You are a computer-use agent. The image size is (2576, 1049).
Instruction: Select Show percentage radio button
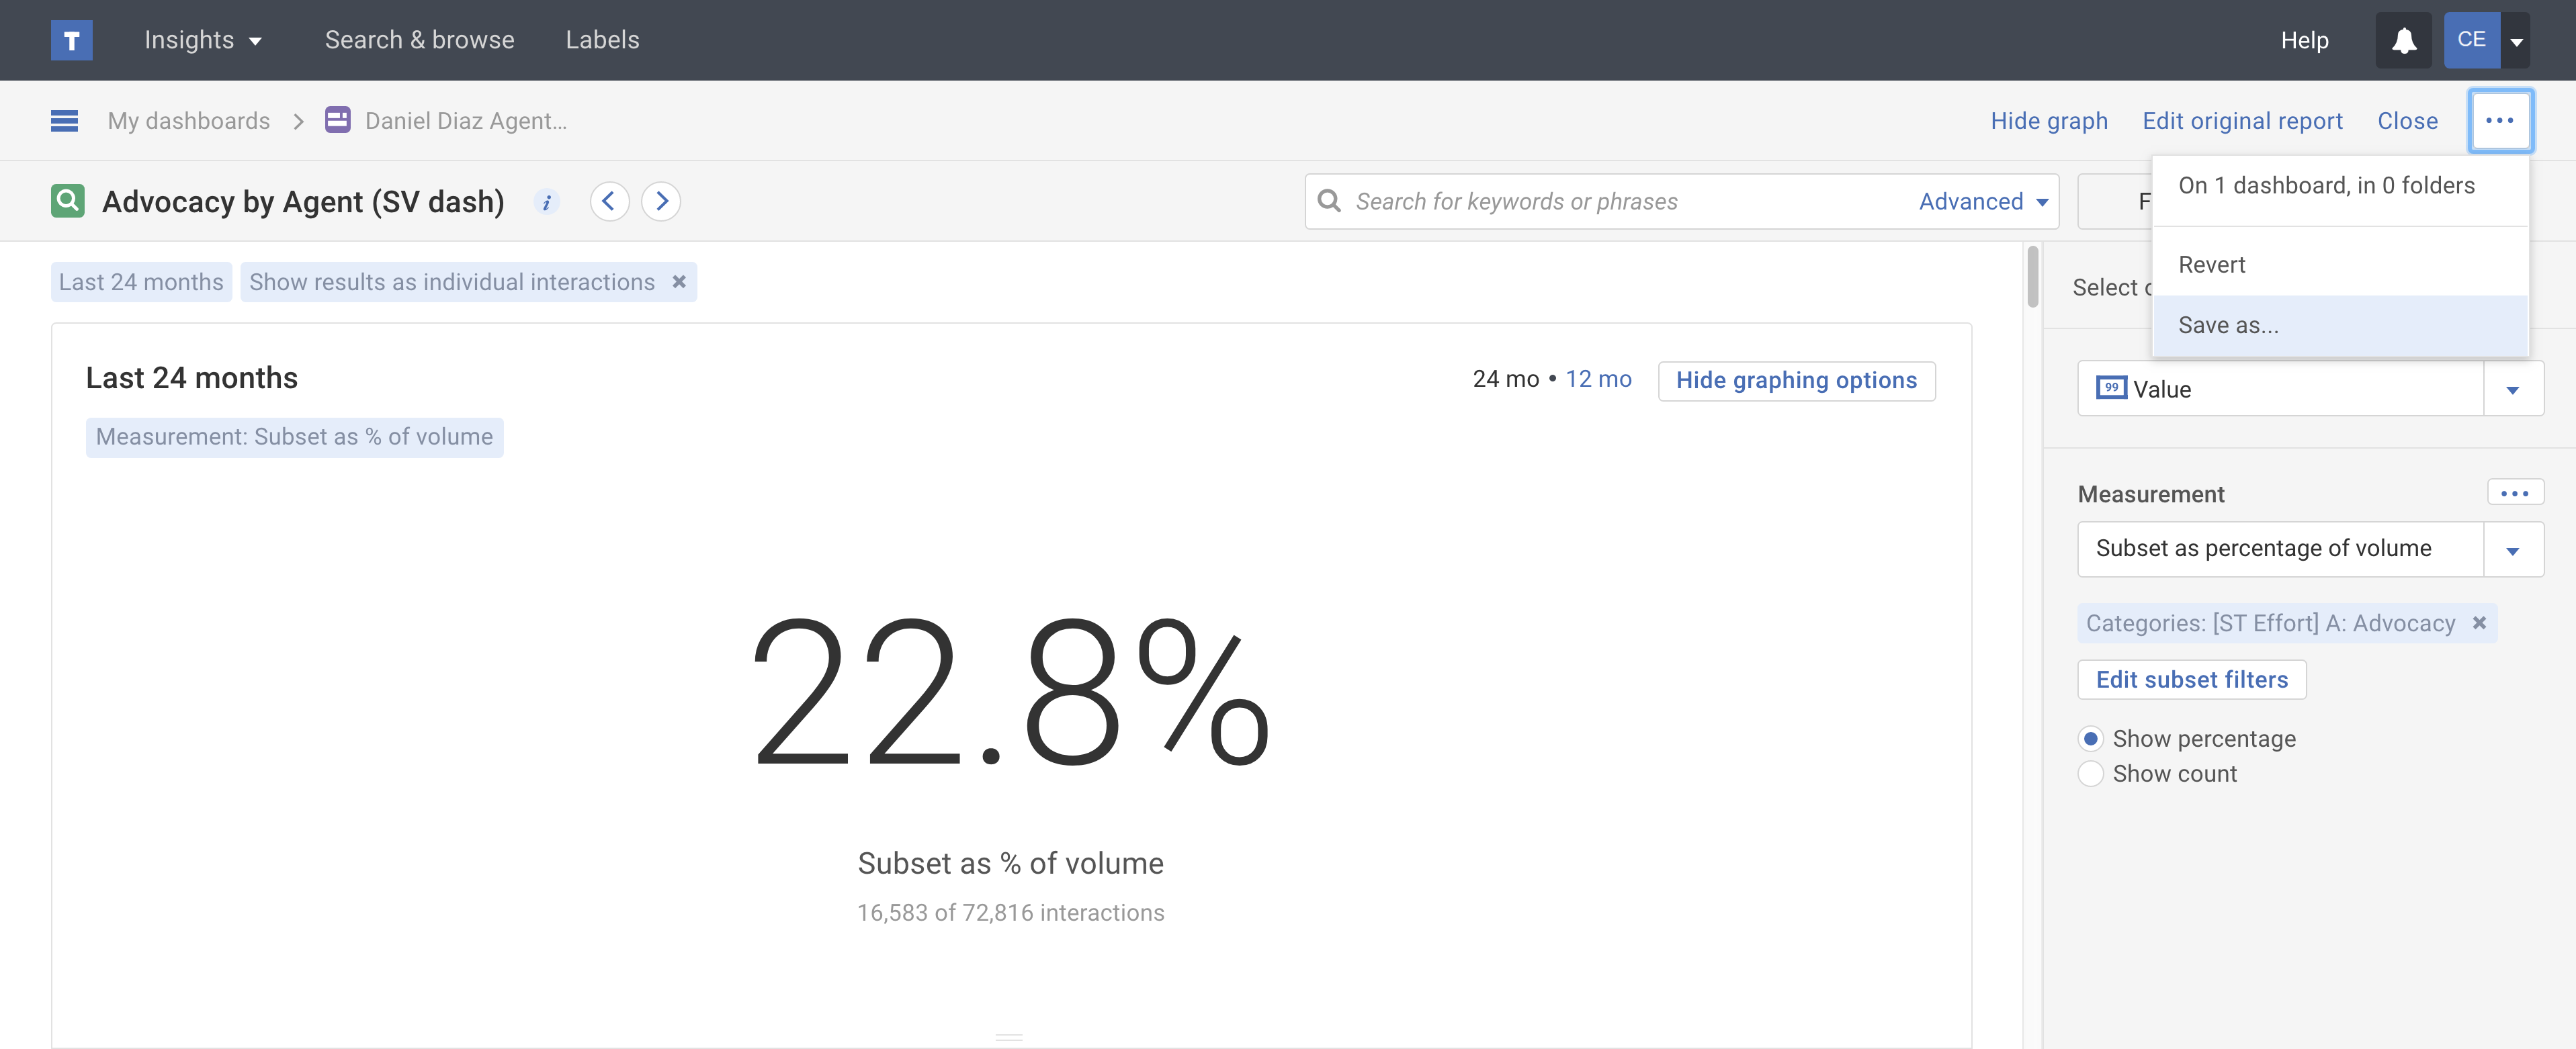coord(2090,739)
